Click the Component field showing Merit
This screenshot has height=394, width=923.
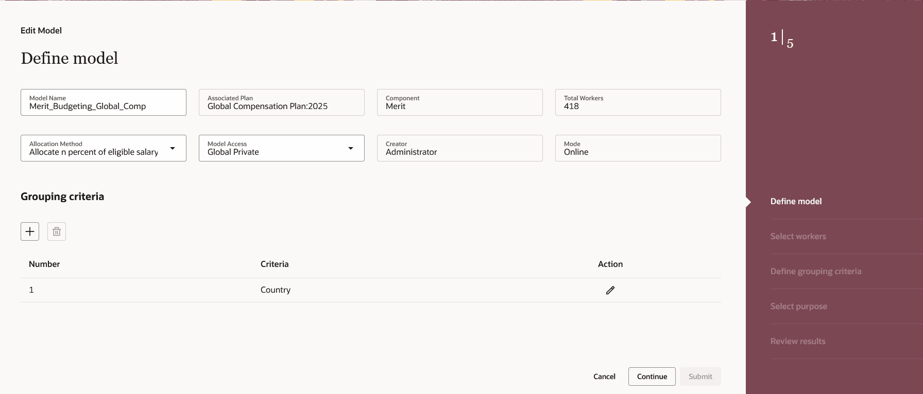click(459, 102)
